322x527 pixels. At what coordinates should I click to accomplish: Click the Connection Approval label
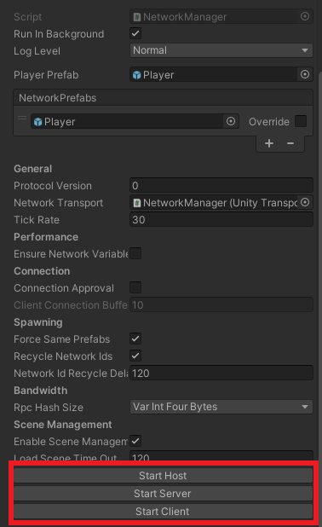(x=64, y=288)
